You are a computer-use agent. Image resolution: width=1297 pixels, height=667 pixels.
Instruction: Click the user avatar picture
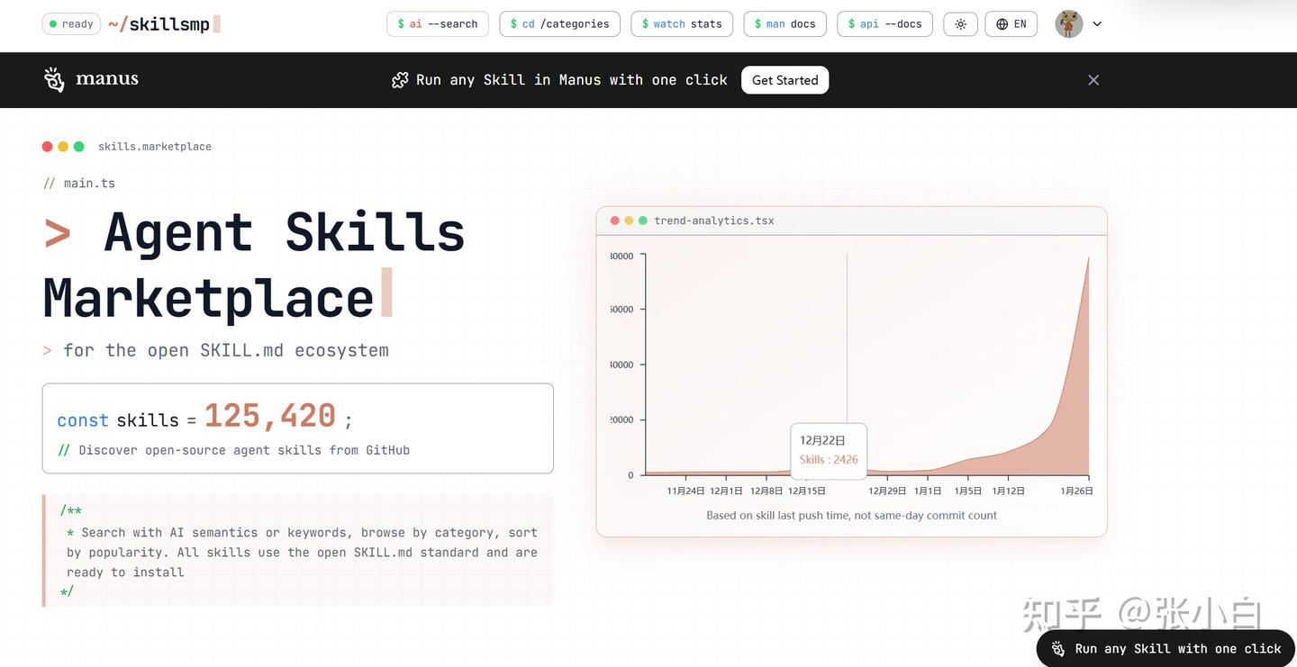point(1068,24)
